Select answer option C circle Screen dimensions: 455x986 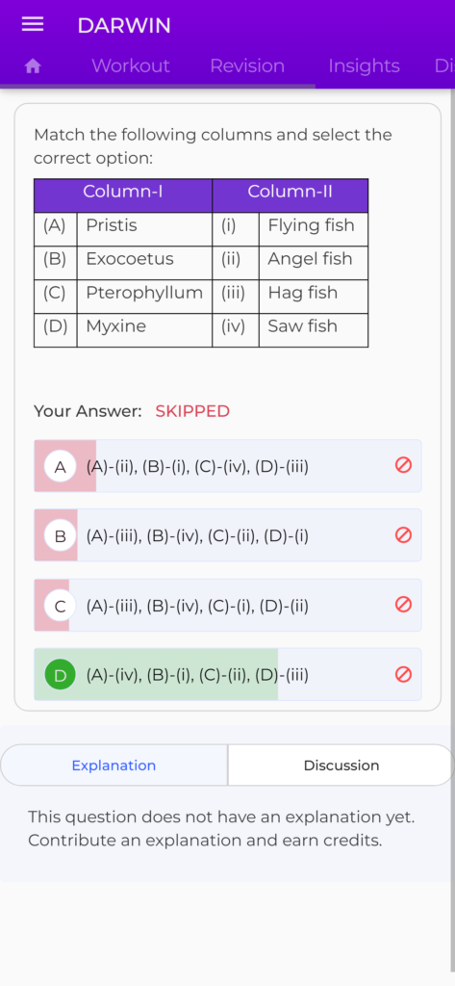61,607
